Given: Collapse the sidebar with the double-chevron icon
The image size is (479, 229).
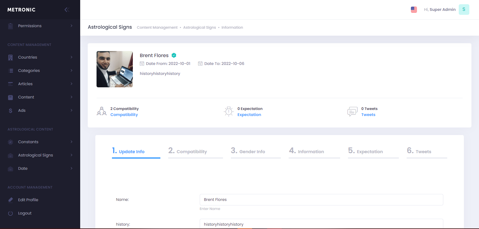Looking at the screenshot, I should click(67, 10).
